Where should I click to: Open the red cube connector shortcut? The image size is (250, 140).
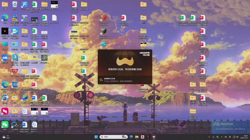pos(104,18)
